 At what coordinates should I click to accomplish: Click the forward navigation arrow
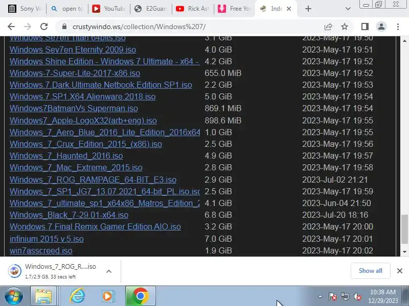pos(28,27)
